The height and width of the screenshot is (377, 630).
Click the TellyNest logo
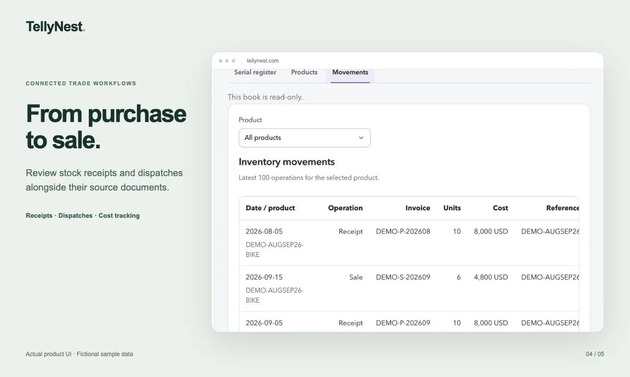tap(56, 27)
